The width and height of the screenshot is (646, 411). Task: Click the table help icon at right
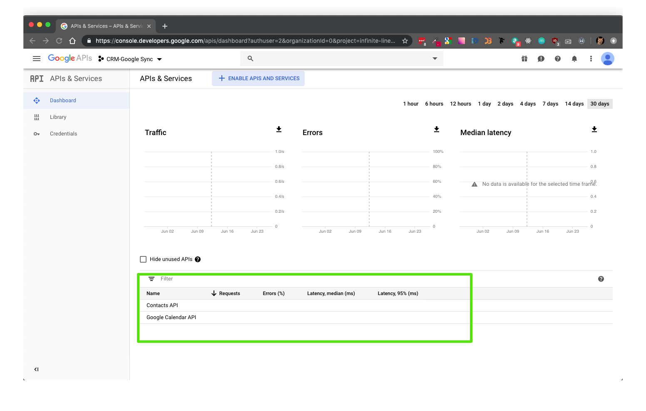[x=601, y=279]
